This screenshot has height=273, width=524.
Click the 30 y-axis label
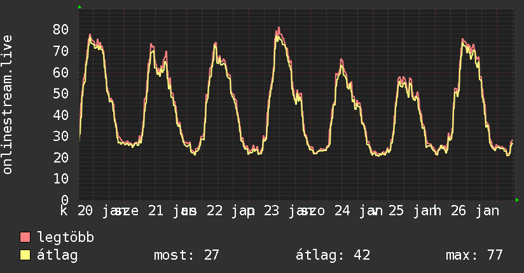[x=61, y=136]
